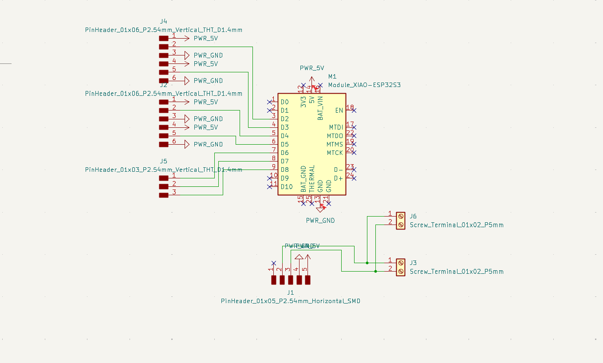This screenshot has width=603, height=363.
Task: Select the J5 header pin 3 pad
Action: point(164,195)
